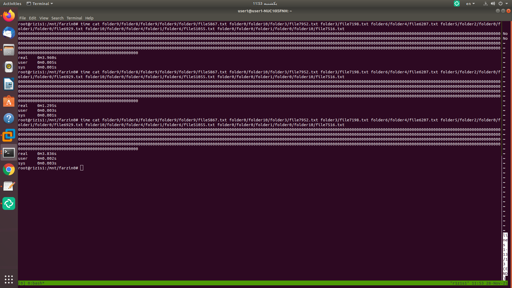
Task: Open Firefox from the dock
Action: click(x=9, y=16)
